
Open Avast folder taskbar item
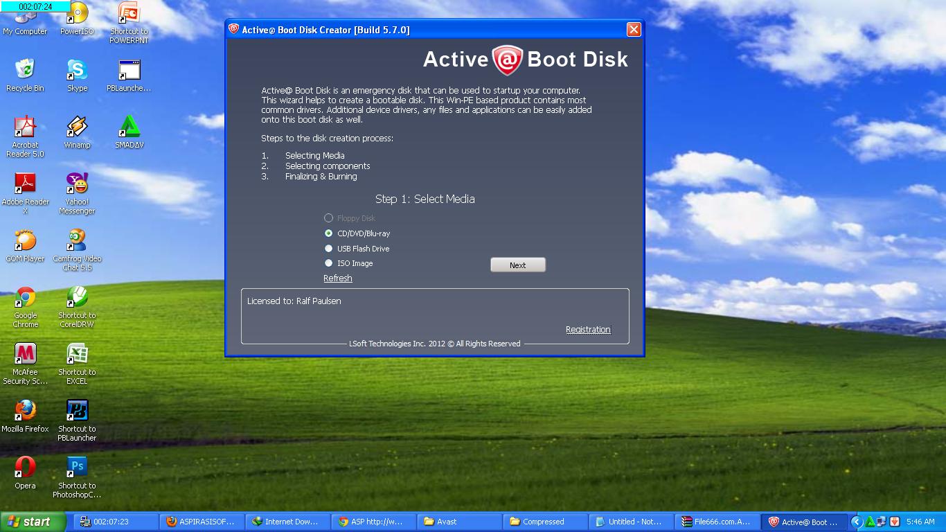[x=459, y=522]
